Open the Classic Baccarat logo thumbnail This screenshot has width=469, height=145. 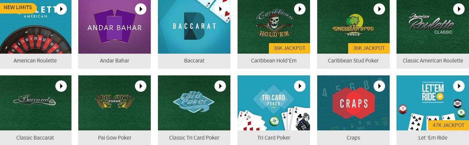[x=35, y=103]
